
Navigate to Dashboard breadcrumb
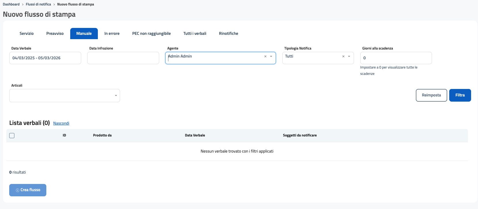coord(11,4)
